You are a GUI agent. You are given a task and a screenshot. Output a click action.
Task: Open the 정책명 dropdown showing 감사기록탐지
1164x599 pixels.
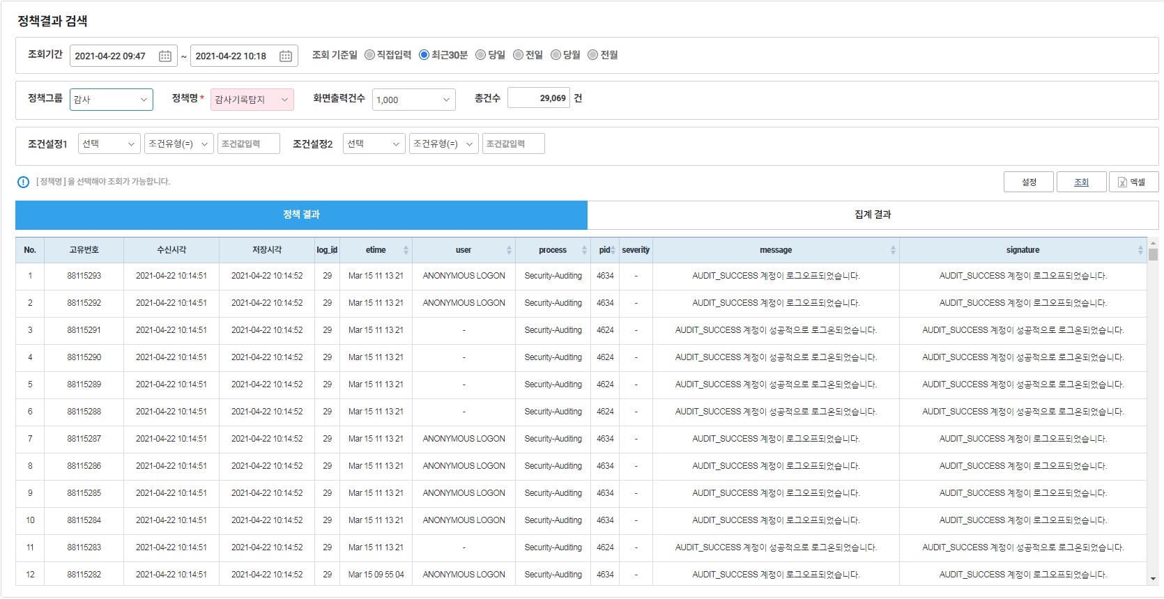click(x=252, y=100)
